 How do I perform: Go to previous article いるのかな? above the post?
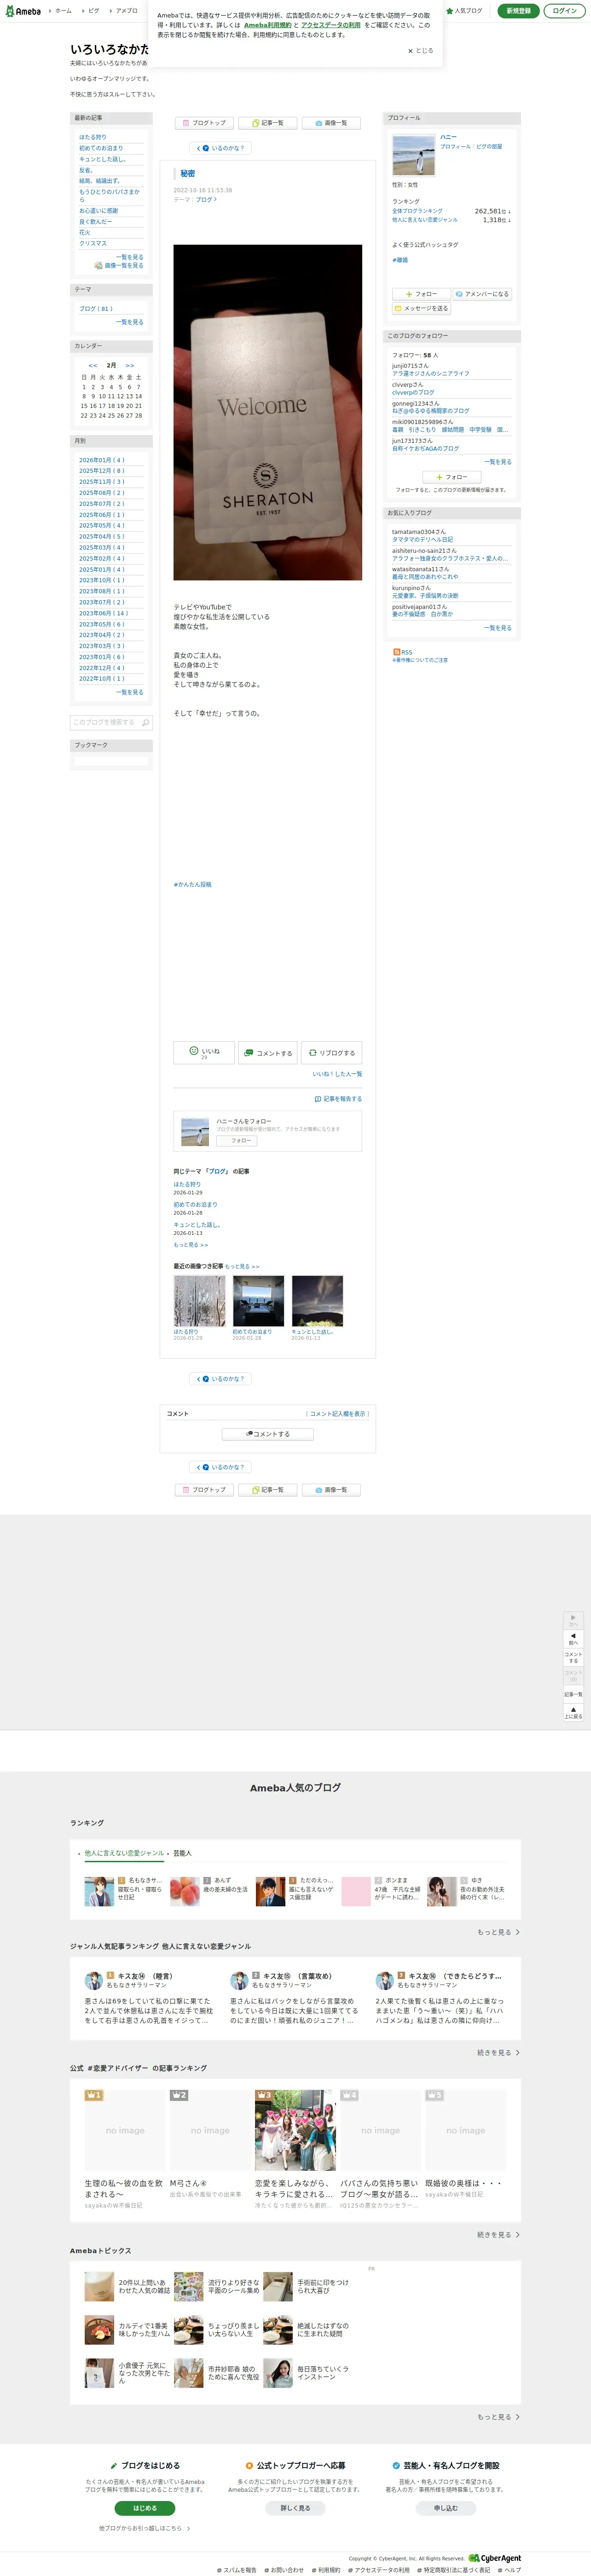(220, 148)
